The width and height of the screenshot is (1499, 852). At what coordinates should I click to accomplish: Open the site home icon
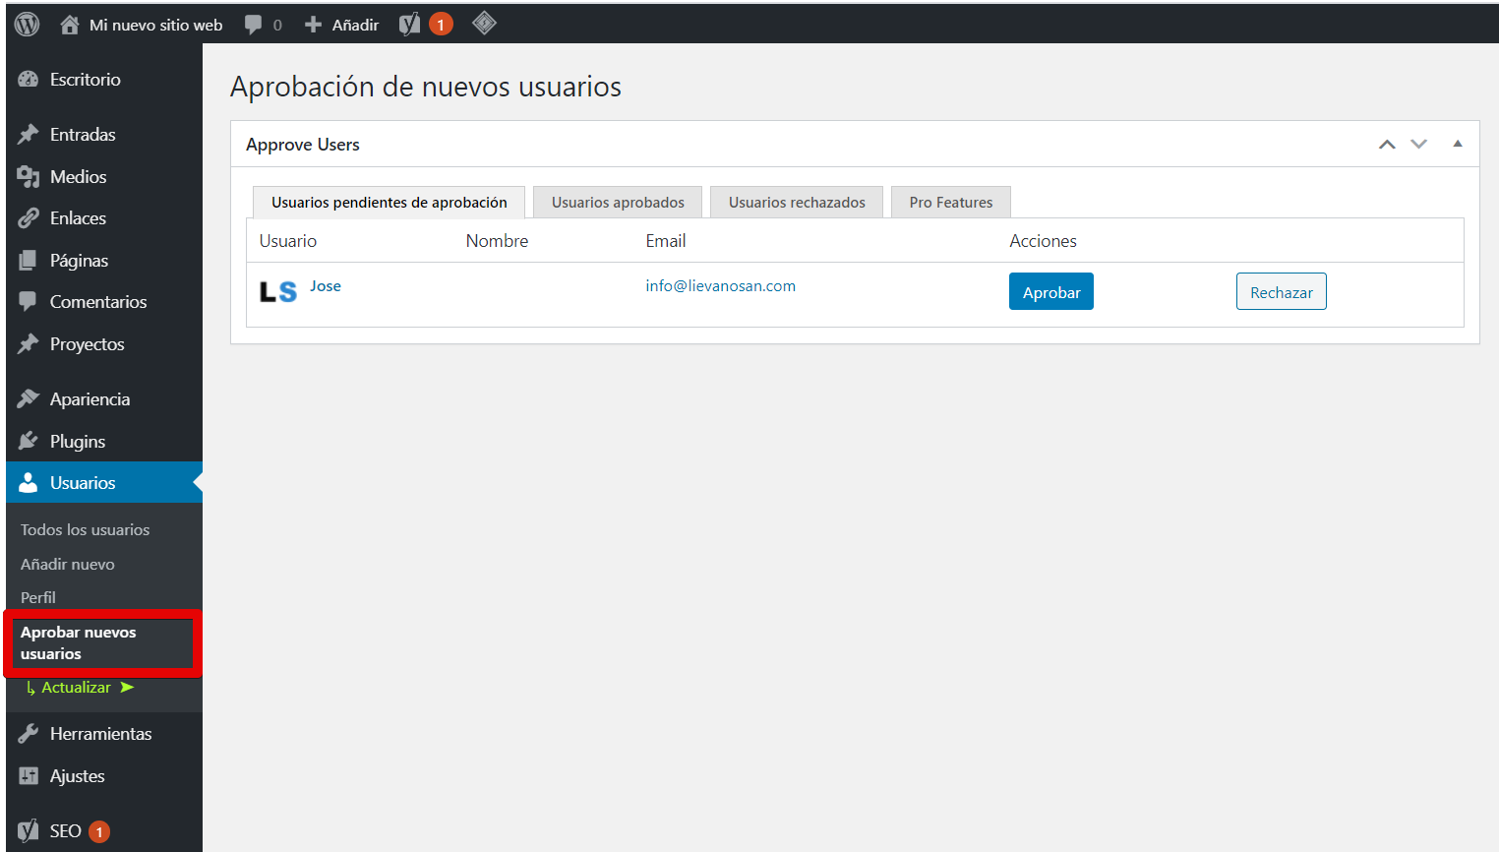coord(69,25)
